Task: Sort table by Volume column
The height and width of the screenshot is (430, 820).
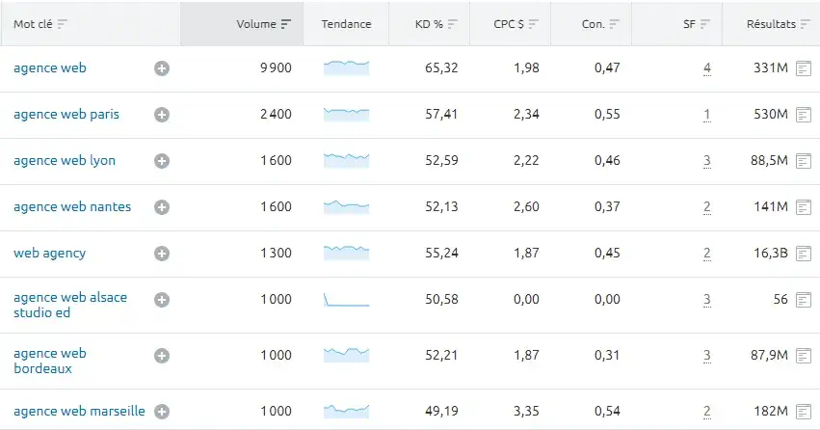Action: click(263, 24)
